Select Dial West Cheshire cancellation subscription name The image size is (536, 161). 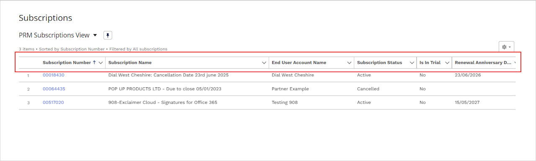click(x=168, y=75)
